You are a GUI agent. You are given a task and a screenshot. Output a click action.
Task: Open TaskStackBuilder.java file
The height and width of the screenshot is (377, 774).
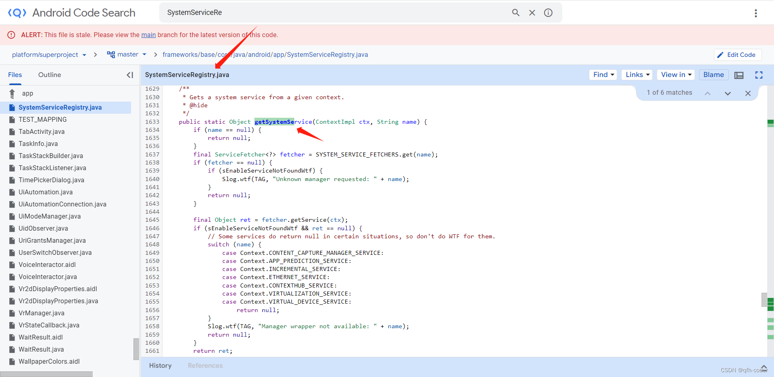(51, 156)
